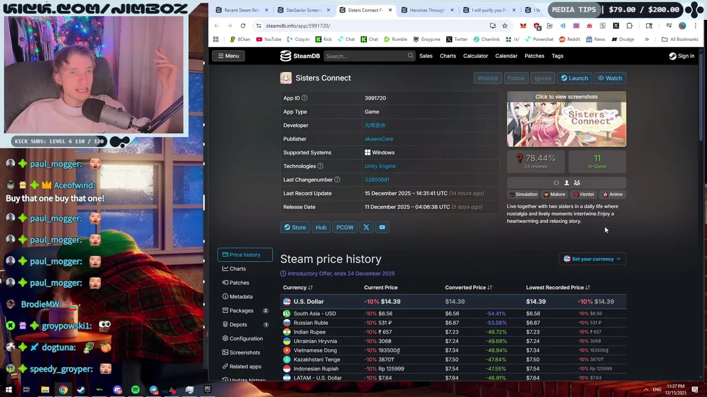
Task: Switch to the I will purify you tab
Action: 488,10
